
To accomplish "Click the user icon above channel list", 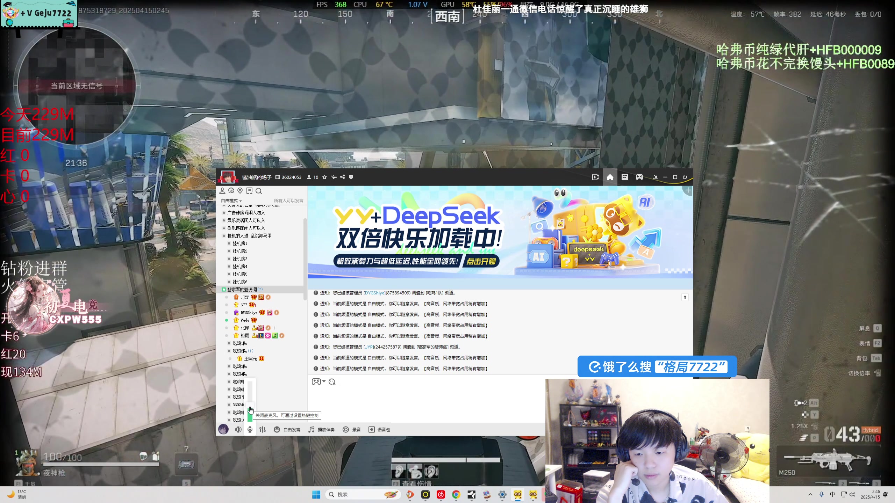I will [222, 191].
